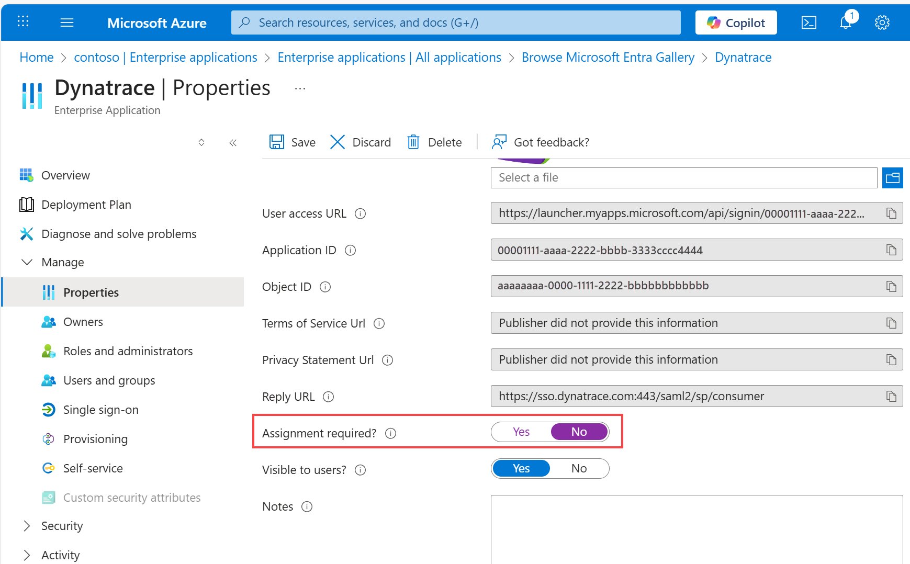Screen dimensions: 910x564
Task: Show info for Assignment required
Action: click(x=390, y=433)
